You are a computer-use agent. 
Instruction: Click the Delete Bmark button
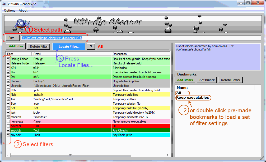point(230,80)
